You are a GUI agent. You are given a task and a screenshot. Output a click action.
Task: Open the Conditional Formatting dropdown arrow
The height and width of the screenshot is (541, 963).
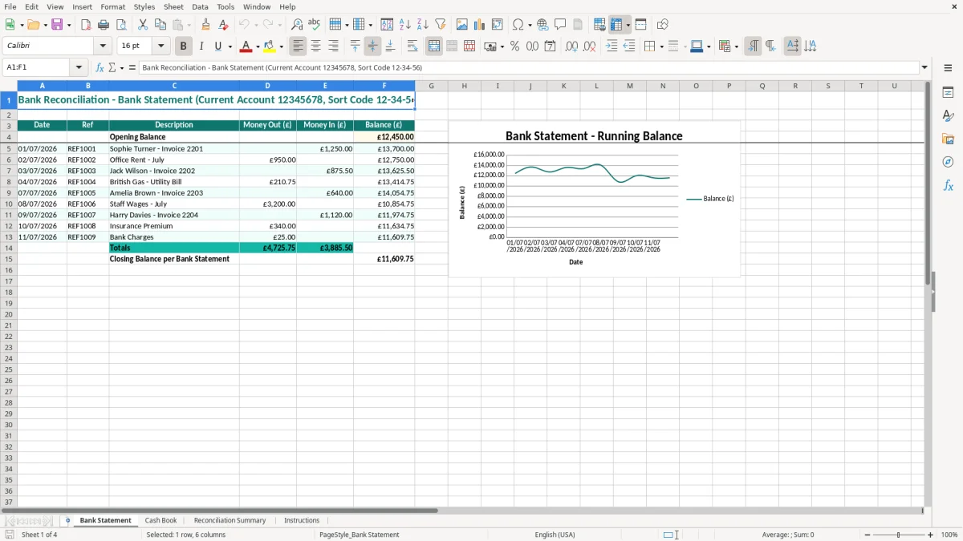(736, 47)
